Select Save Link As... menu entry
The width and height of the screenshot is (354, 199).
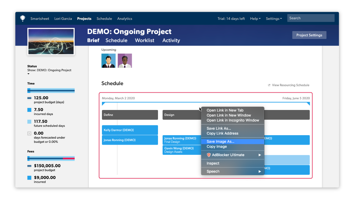click(219, 128)
